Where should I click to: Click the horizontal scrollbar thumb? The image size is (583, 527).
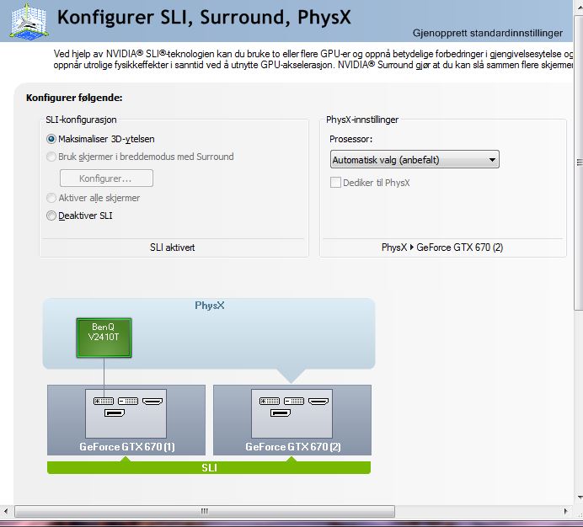[205, 511]
